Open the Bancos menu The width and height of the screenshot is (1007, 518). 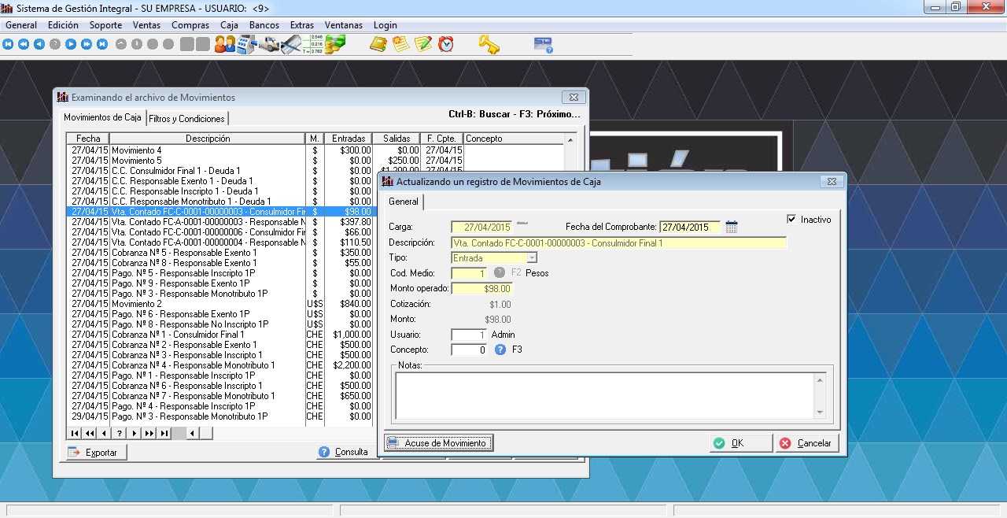[264, 25]
